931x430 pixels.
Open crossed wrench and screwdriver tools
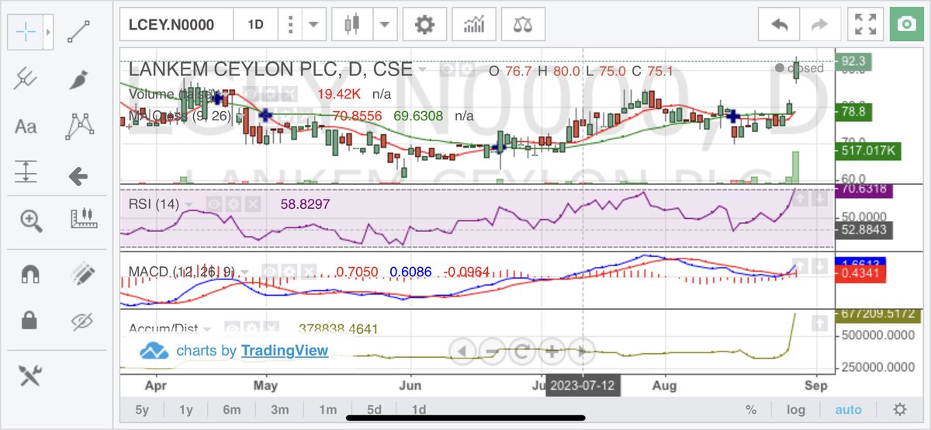pos(29,376)
